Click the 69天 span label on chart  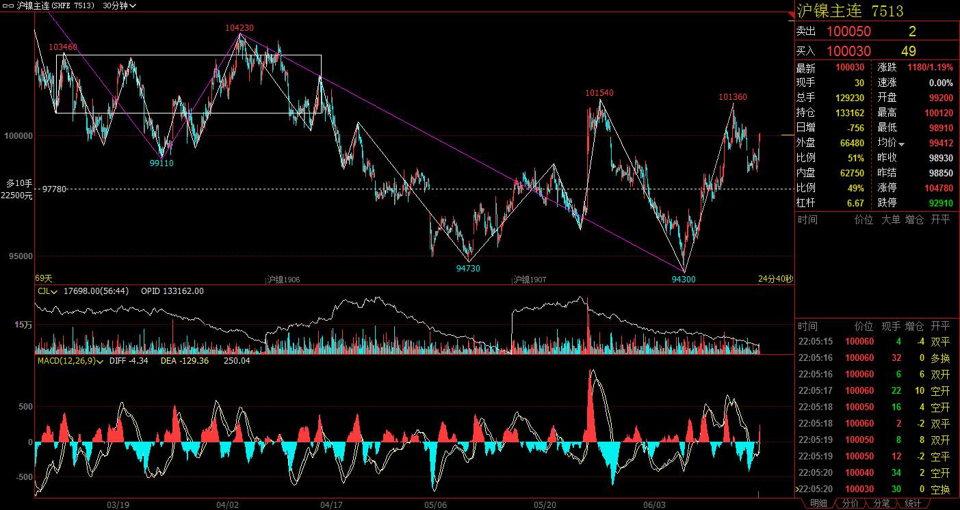(44, 279)
